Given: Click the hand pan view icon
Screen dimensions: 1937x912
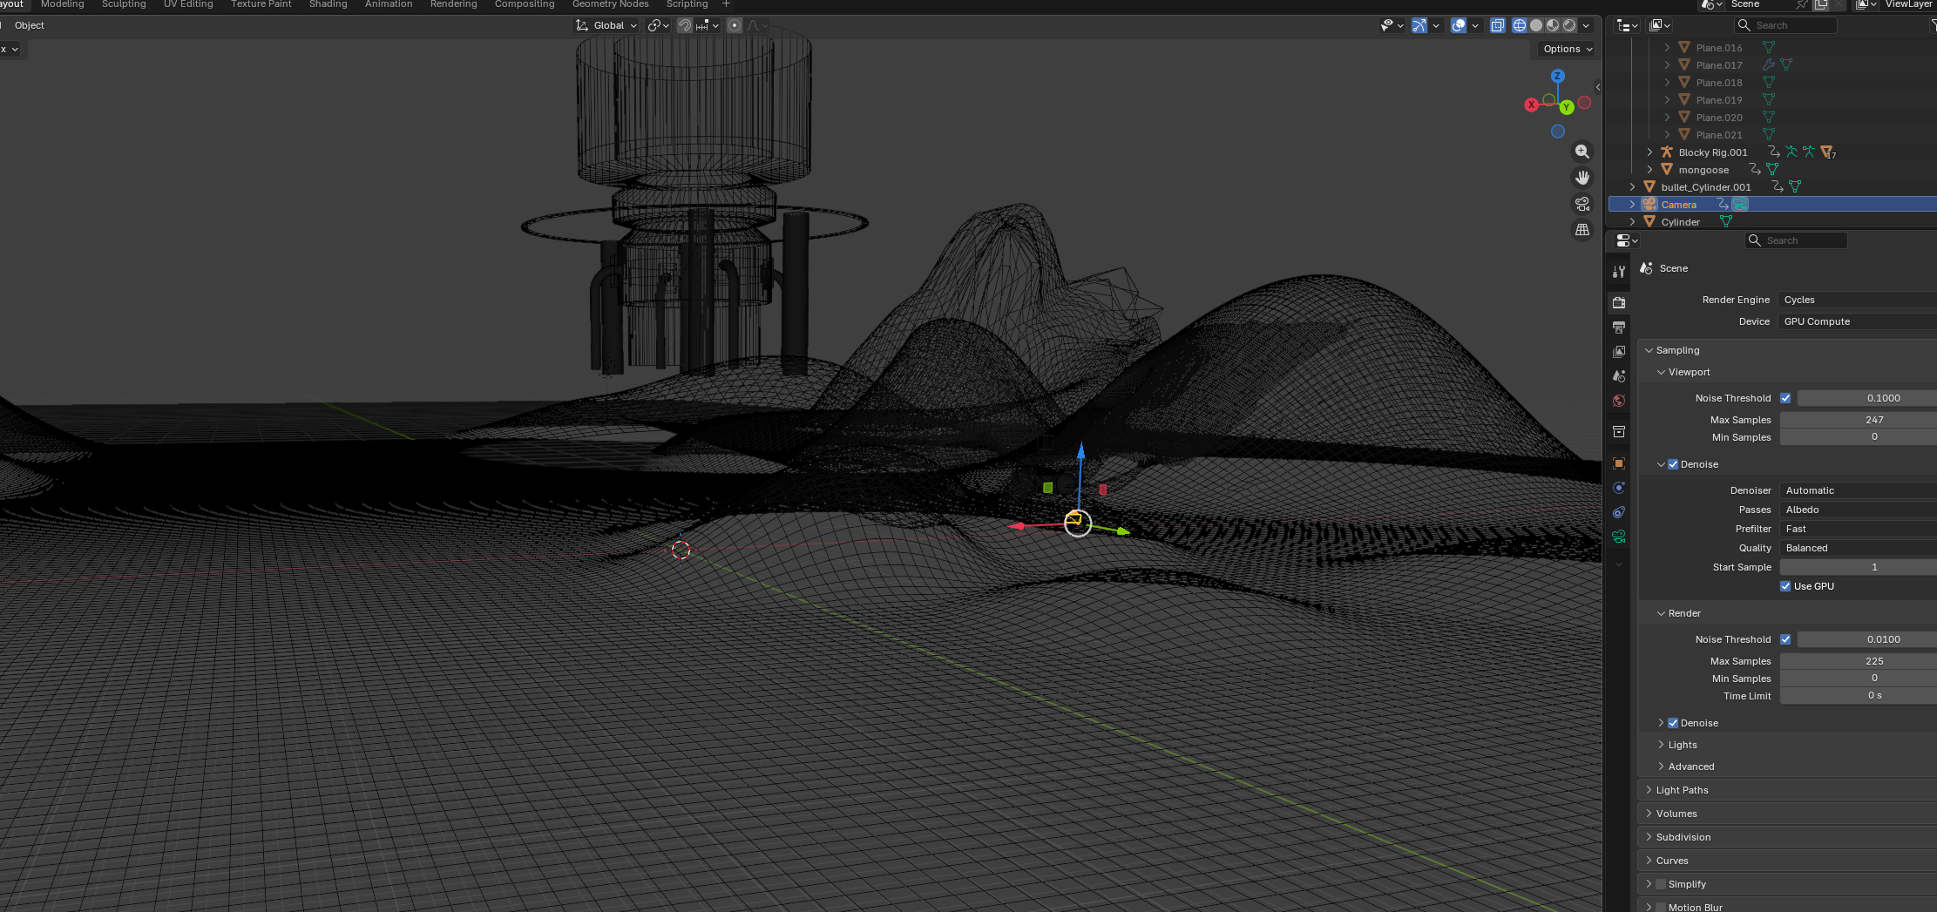Looking at the screenshot, I should click(1581, 178).
